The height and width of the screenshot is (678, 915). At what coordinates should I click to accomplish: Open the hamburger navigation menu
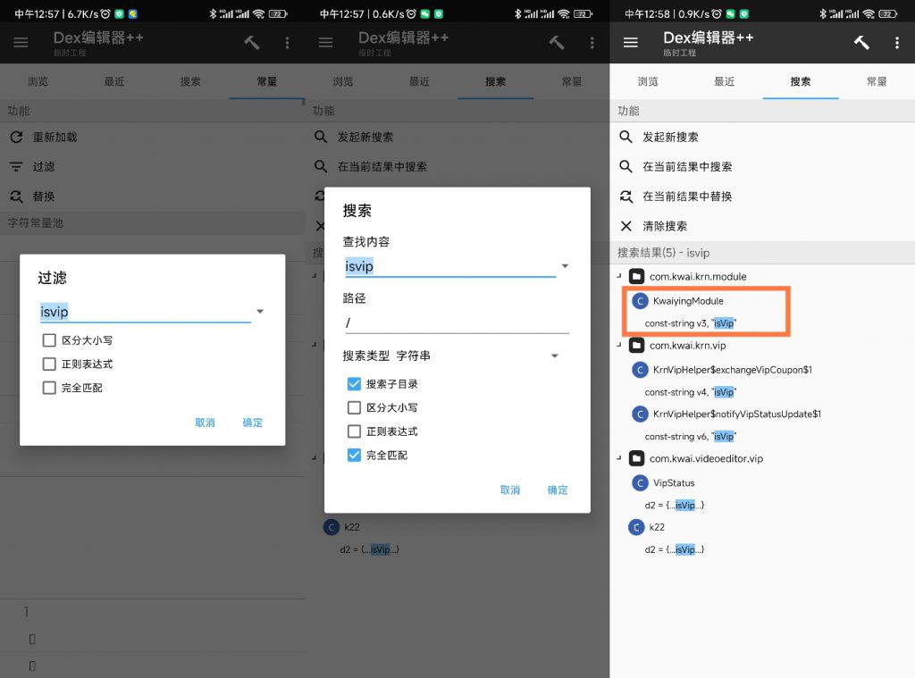click(631, 42)
